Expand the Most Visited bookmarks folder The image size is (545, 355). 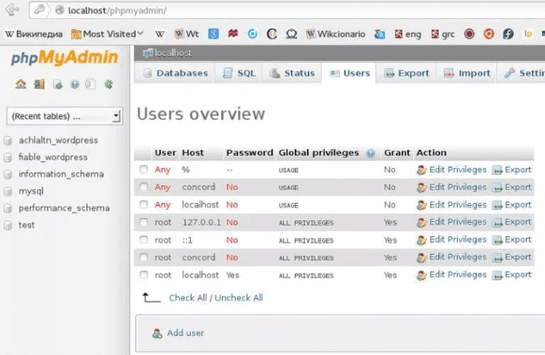[106, 34]
